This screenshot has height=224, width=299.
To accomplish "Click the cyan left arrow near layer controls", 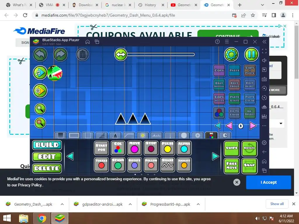I will (218, 126).
